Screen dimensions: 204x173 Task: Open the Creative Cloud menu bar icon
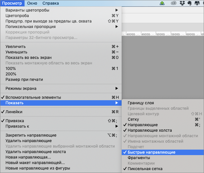(174, 3)
